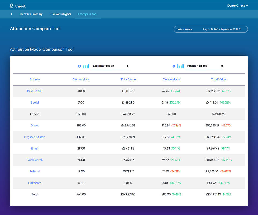Open the Social source link
This screenshot has width=258, height=215.
35,103
